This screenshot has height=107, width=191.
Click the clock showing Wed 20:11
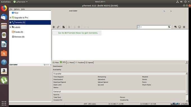100,2
